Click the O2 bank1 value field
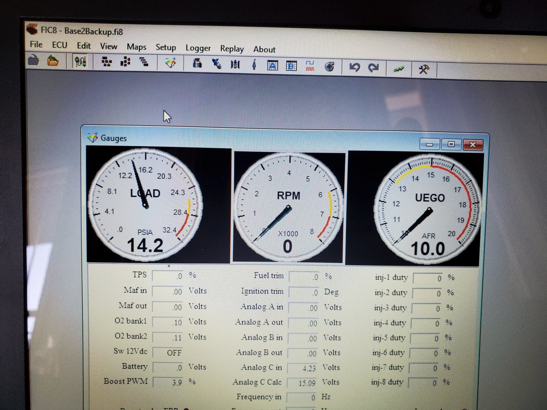 click(168, 322)
